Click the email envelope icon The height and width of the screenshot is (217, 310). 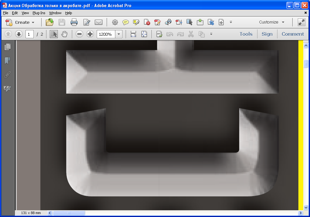coord(98,22)
